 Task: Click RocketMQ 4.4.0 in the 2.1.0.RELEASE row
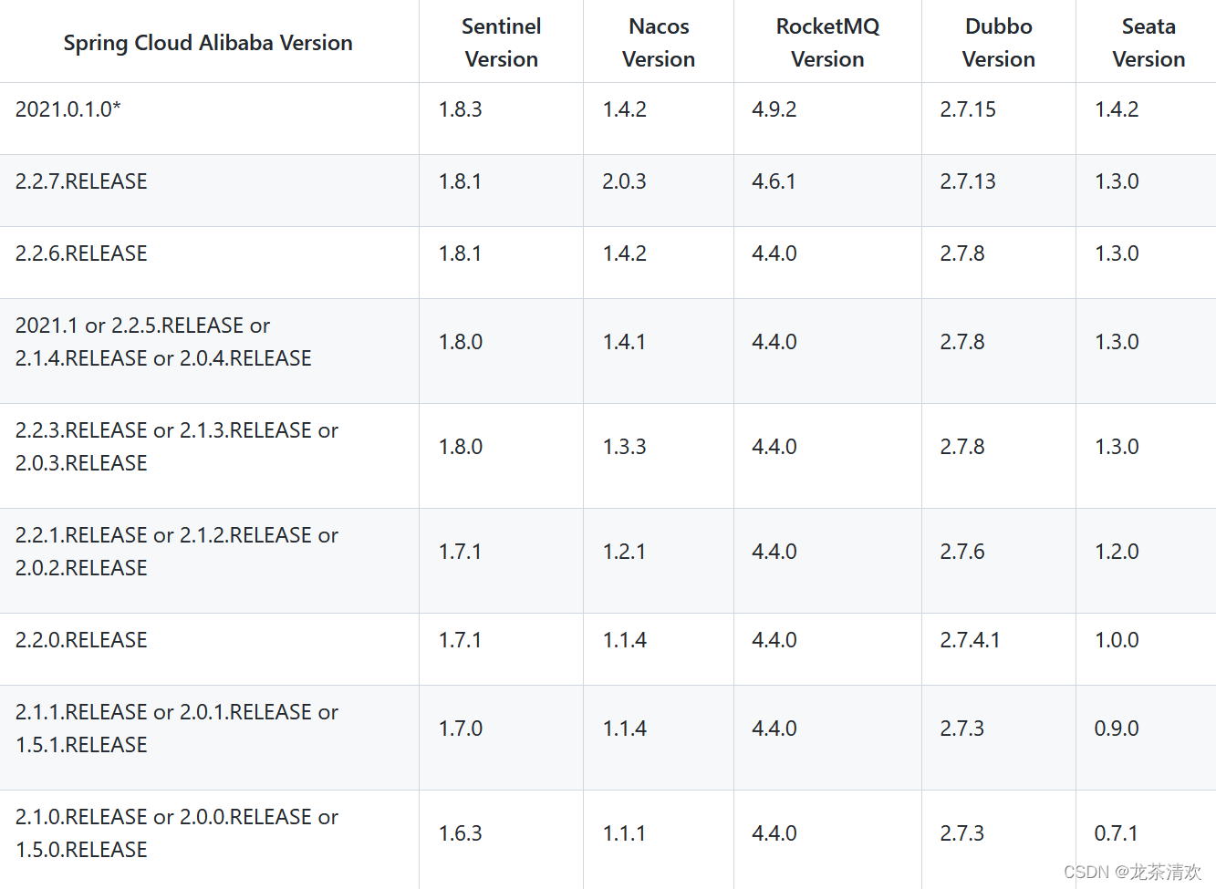774,833
